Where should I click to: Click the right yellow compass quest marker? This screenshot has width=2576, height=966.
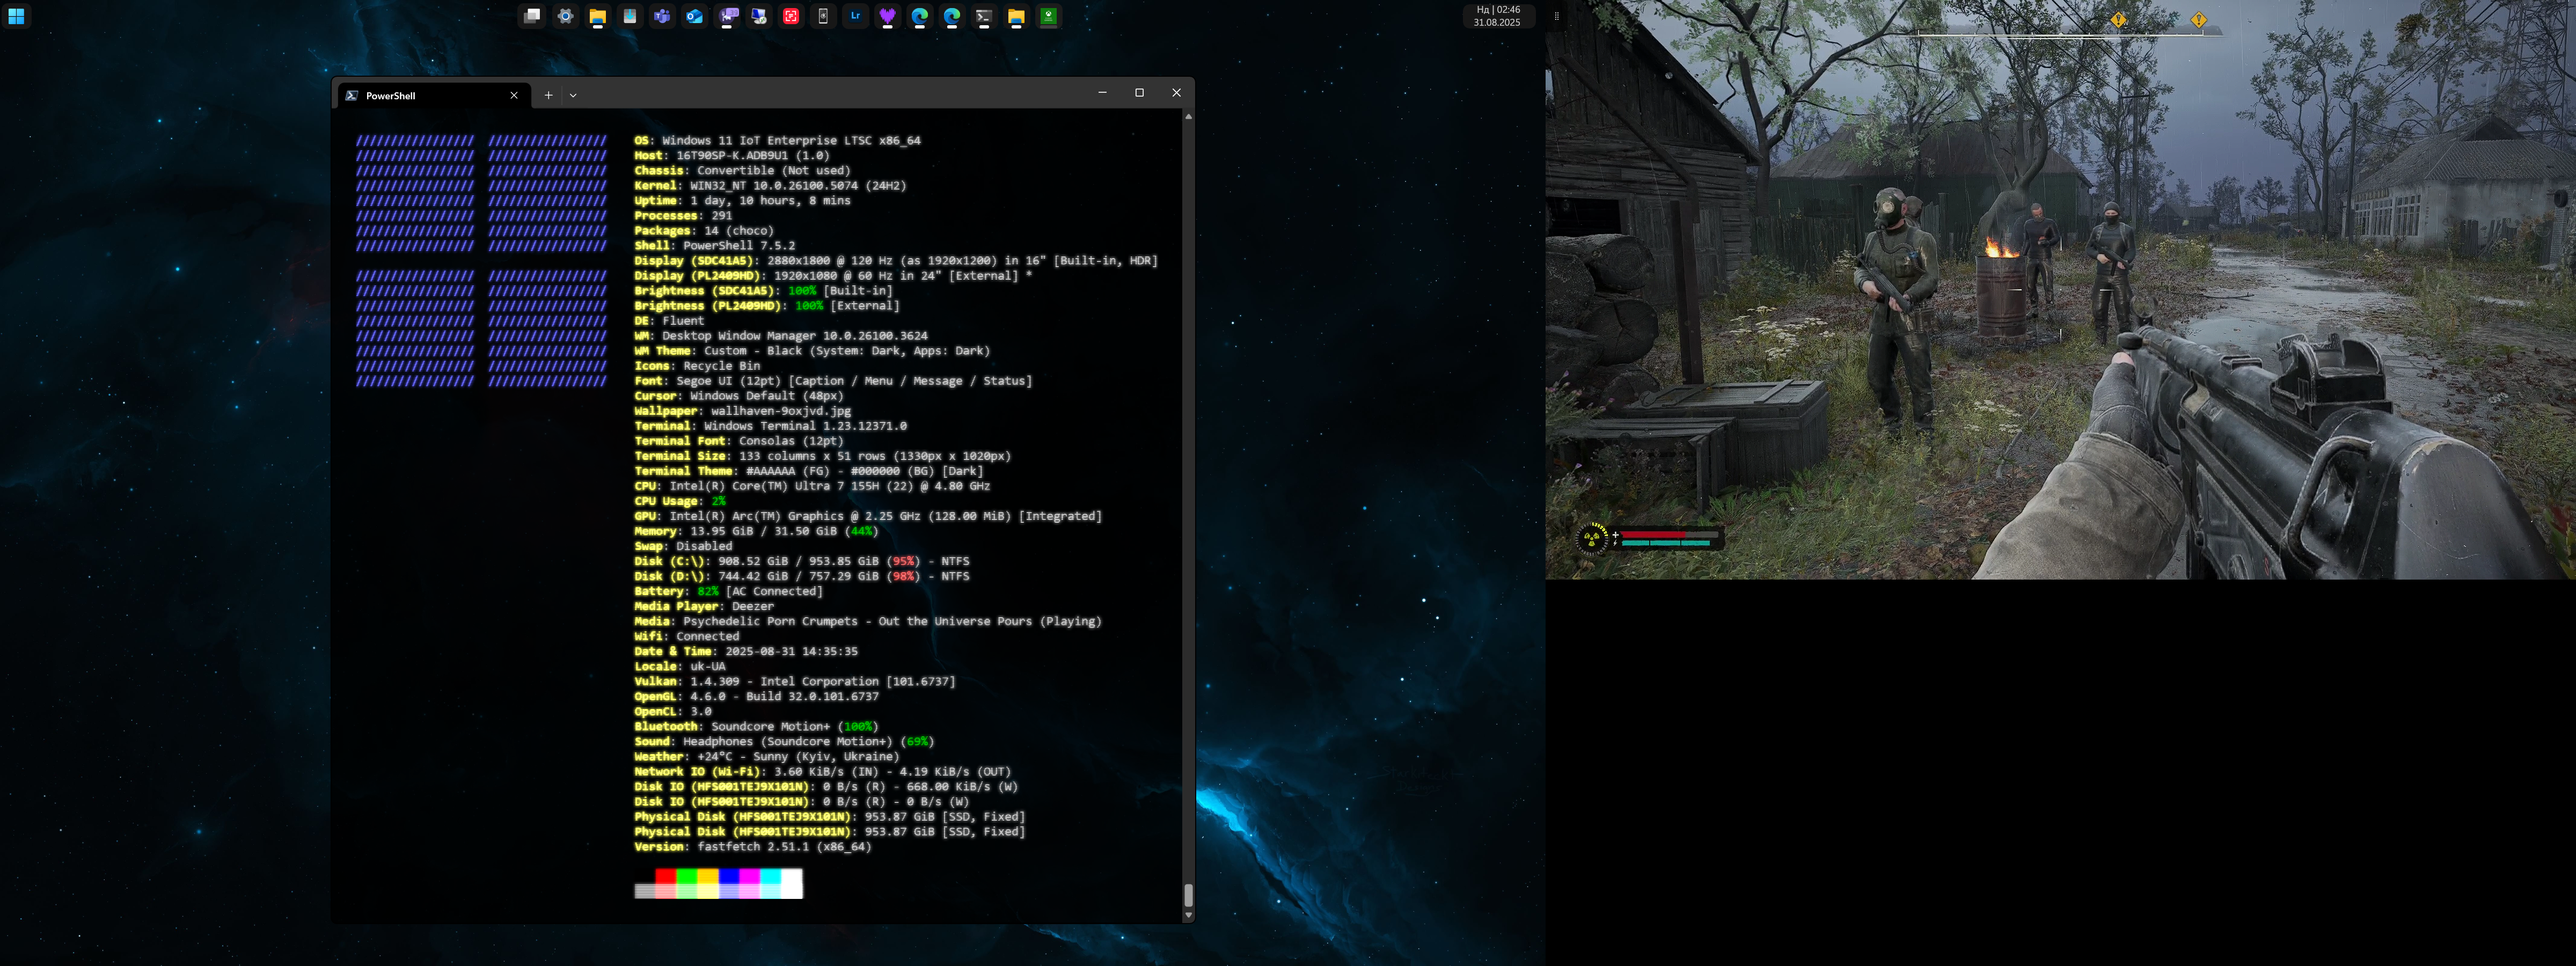(x=2198, y=19)
